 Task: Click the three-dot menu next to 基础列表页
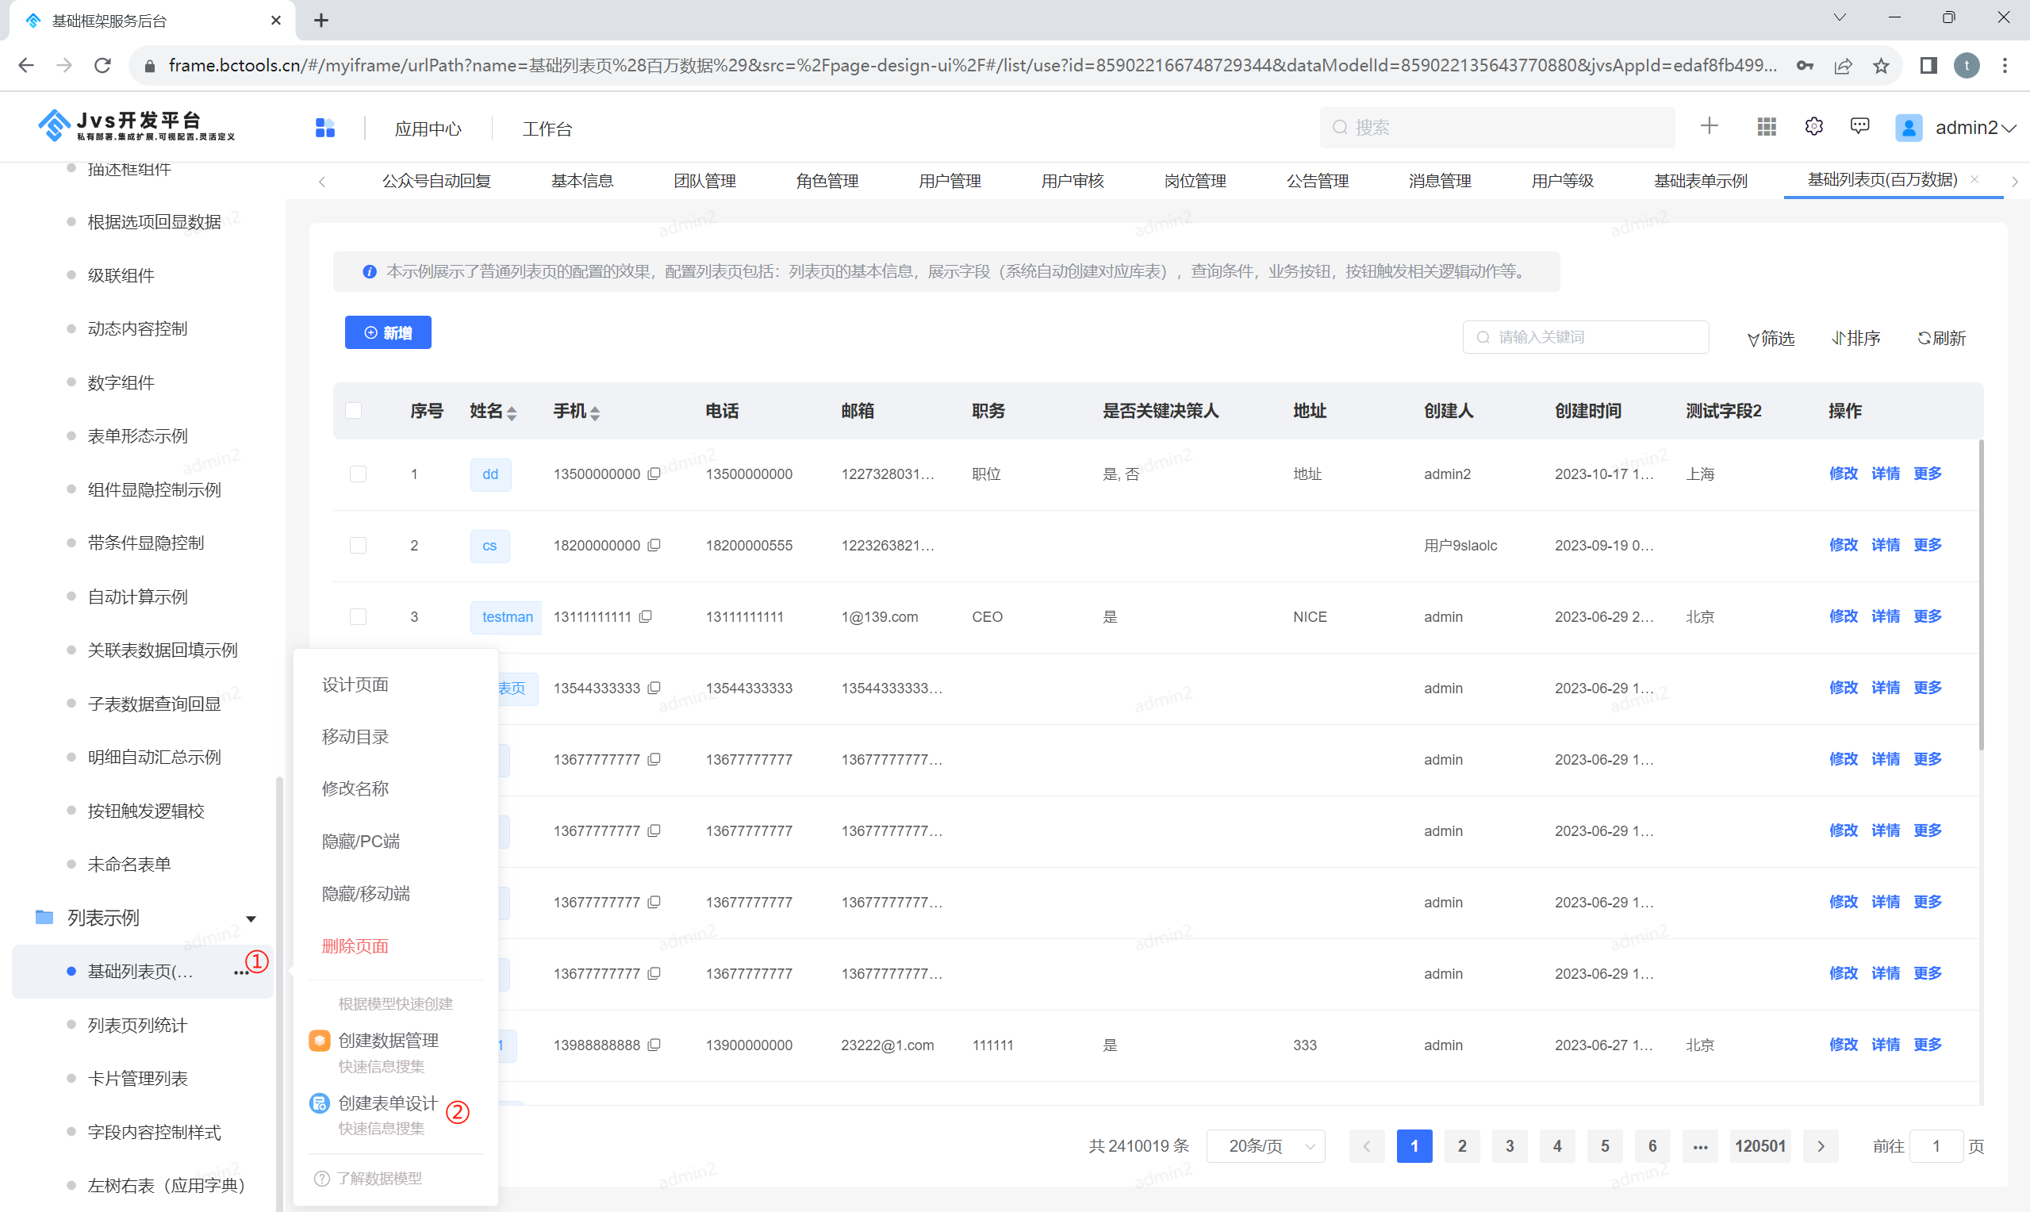click(240, 972)
